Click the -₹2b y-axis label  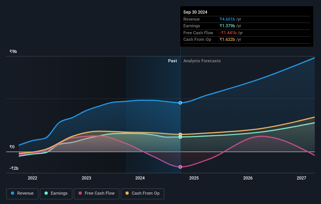[x=14, y=168]
